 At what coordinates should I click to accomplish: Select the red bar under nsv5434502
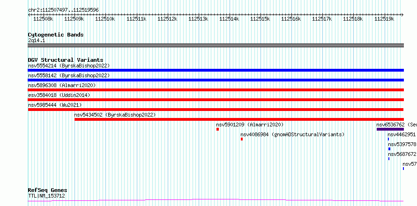[239, 119]
